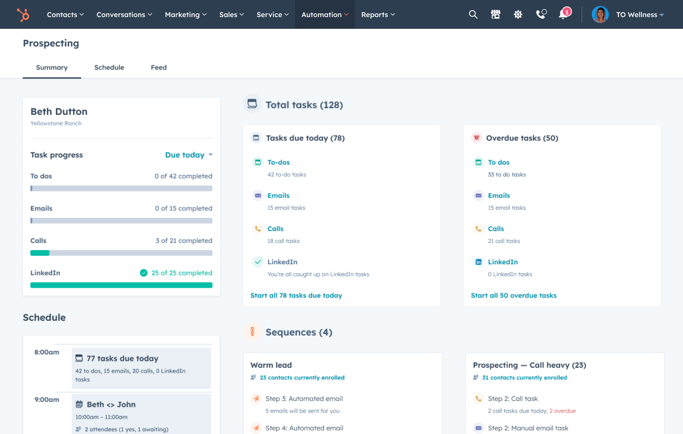Click the search magnifier icon

click(473, 14)
